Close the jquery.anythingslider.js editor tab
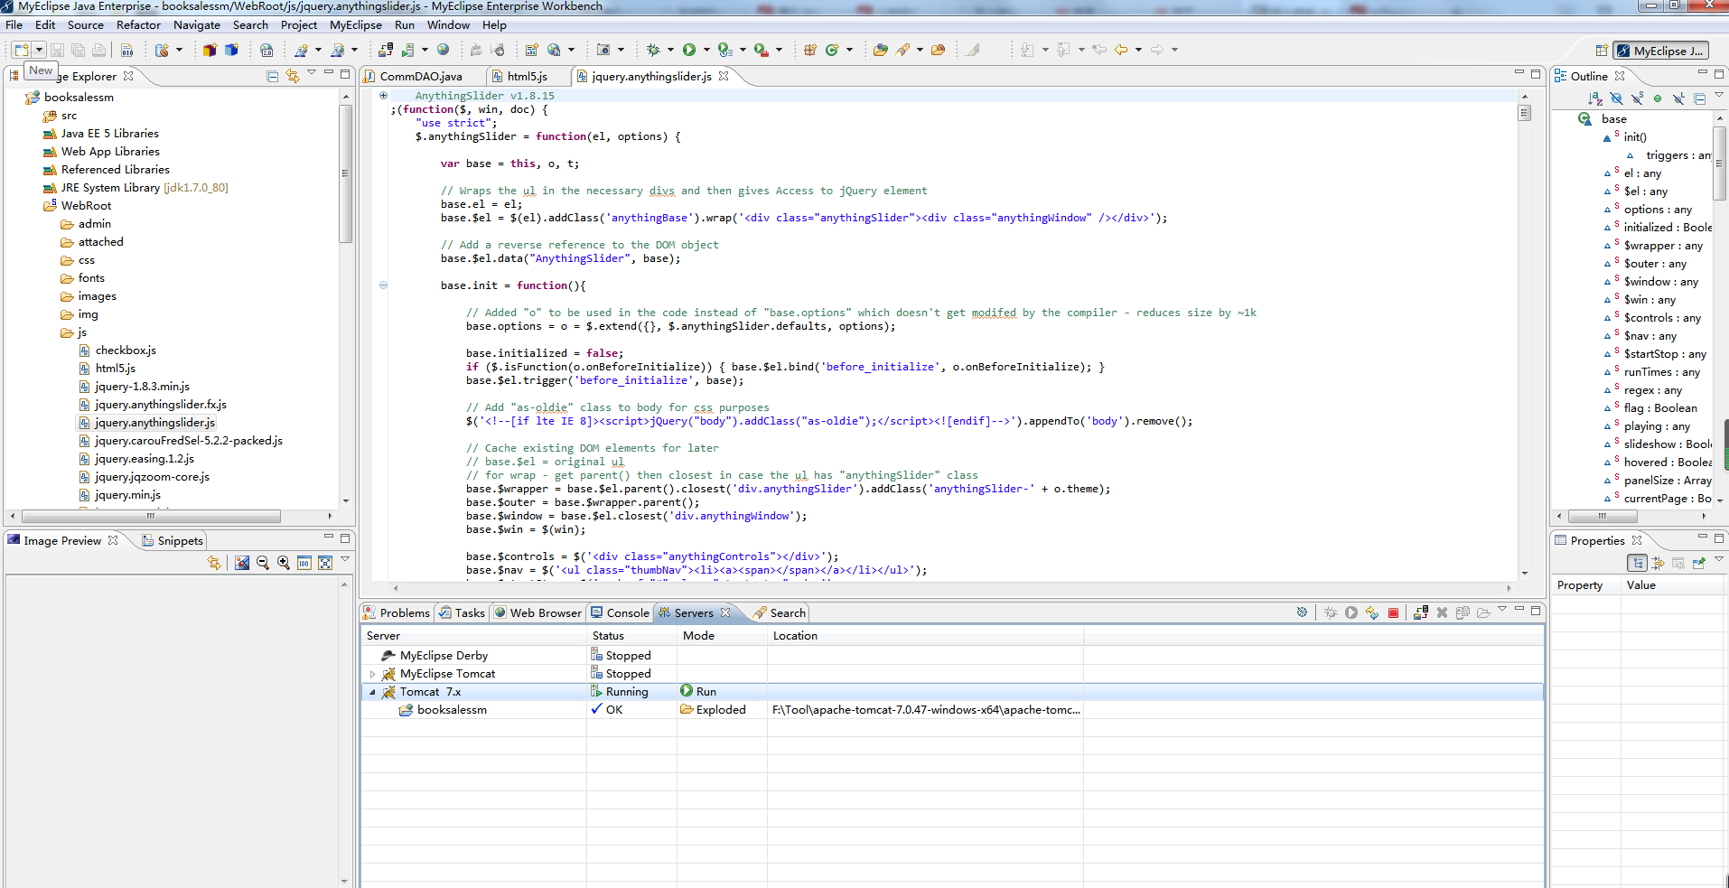This screenshot has height=888, width=1729. [724, 76]
